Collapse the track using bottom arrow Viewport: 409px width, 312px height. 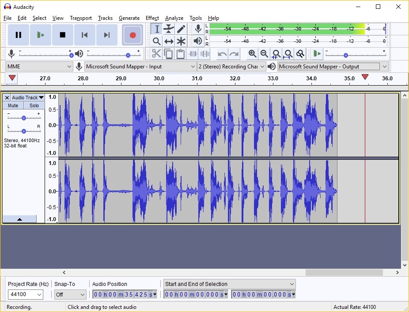coord(19,219)
